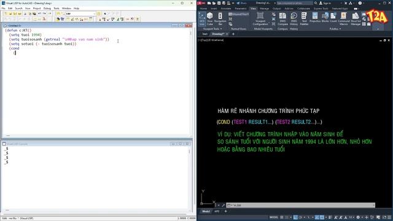The width and height of the screenshot is (393, 221).
Task: Open the command line history dropdown arrow
Action: pos(373,205)
